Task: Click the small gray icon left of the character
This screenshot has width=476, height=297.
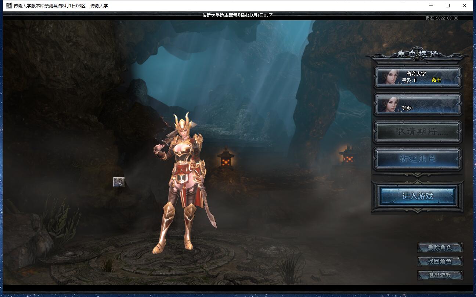Action: [119, 182]
